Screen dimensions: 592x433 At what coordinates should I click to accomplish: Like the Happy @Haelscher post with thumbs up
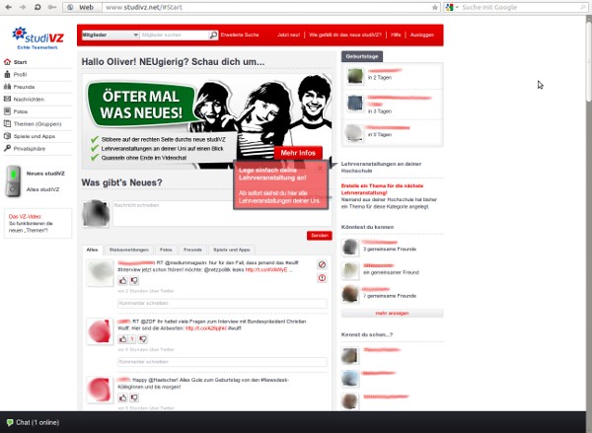pyautogui.click(x=122, y=397)
